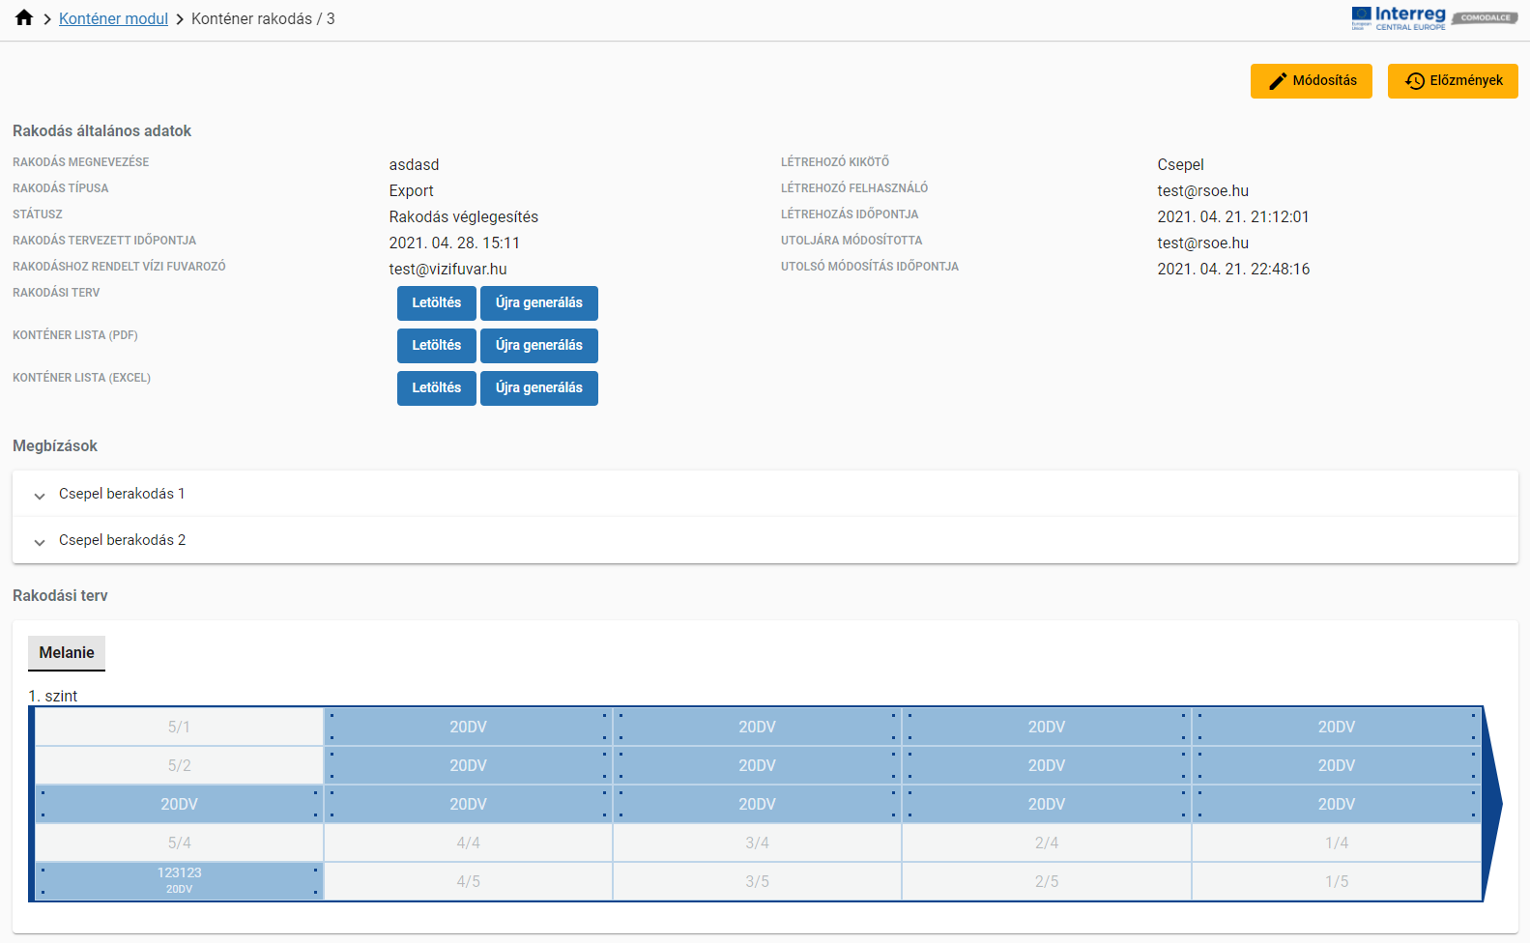Click the empty slot 5/2
This screenshot has height=943, width=1530.
180,765
